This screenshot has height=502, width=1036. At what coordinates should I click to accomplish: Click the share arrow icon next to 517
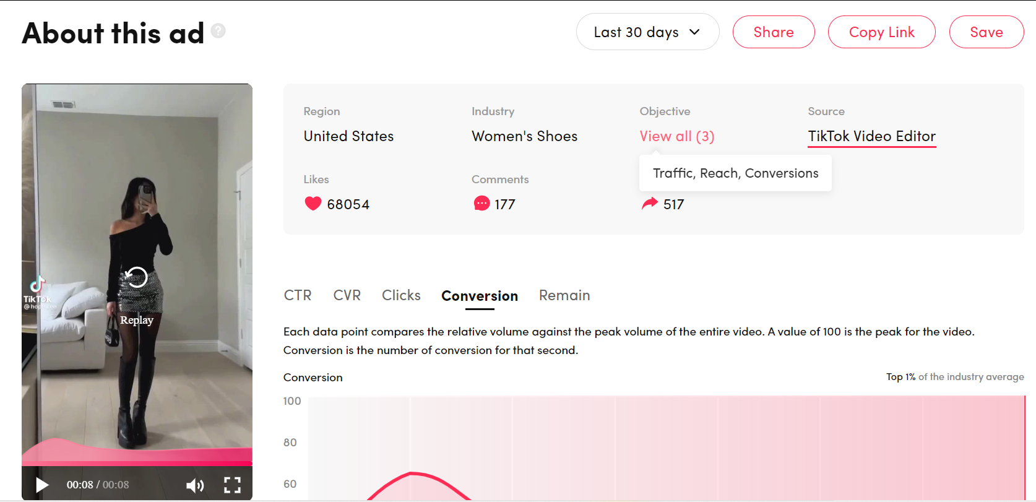pyautogui.click(x=650, y=204)
